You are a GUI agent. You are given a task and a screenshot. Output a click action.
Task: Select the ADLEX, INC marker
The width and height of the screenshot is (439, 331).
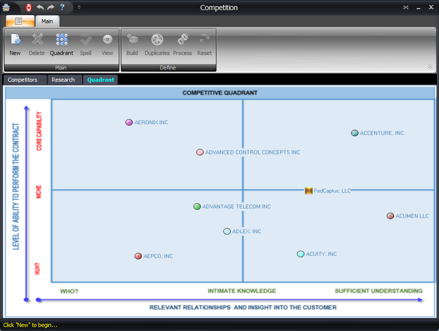[227, 231]
